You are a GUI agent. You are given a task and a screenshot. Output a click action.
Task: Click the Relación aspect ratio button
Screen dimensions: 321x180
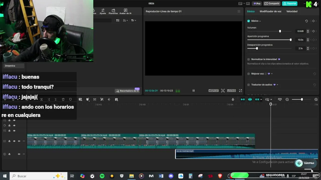231,91
